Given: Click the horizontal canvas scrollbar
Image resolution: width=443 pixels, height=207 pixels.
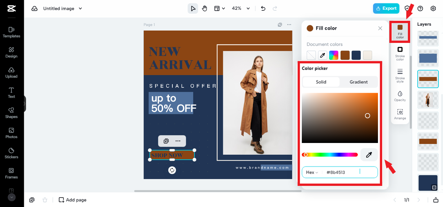Looking at the screenshot, I should [218, 191].
